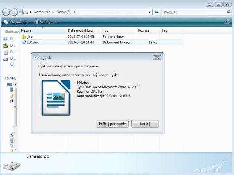The height and width of the screenshot is (175, 234).
Task: Click the 19 KB size cell
Action: pyautogui.click(x=153, y=42)
